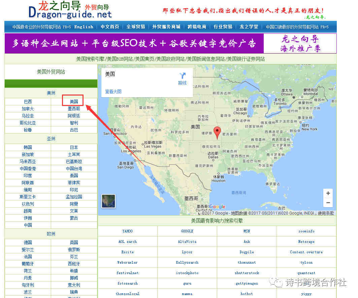The width and height of the screenshot is (358, 298).
Task: Open the YAHOO search engine link
Action: [x=127, y=231]
